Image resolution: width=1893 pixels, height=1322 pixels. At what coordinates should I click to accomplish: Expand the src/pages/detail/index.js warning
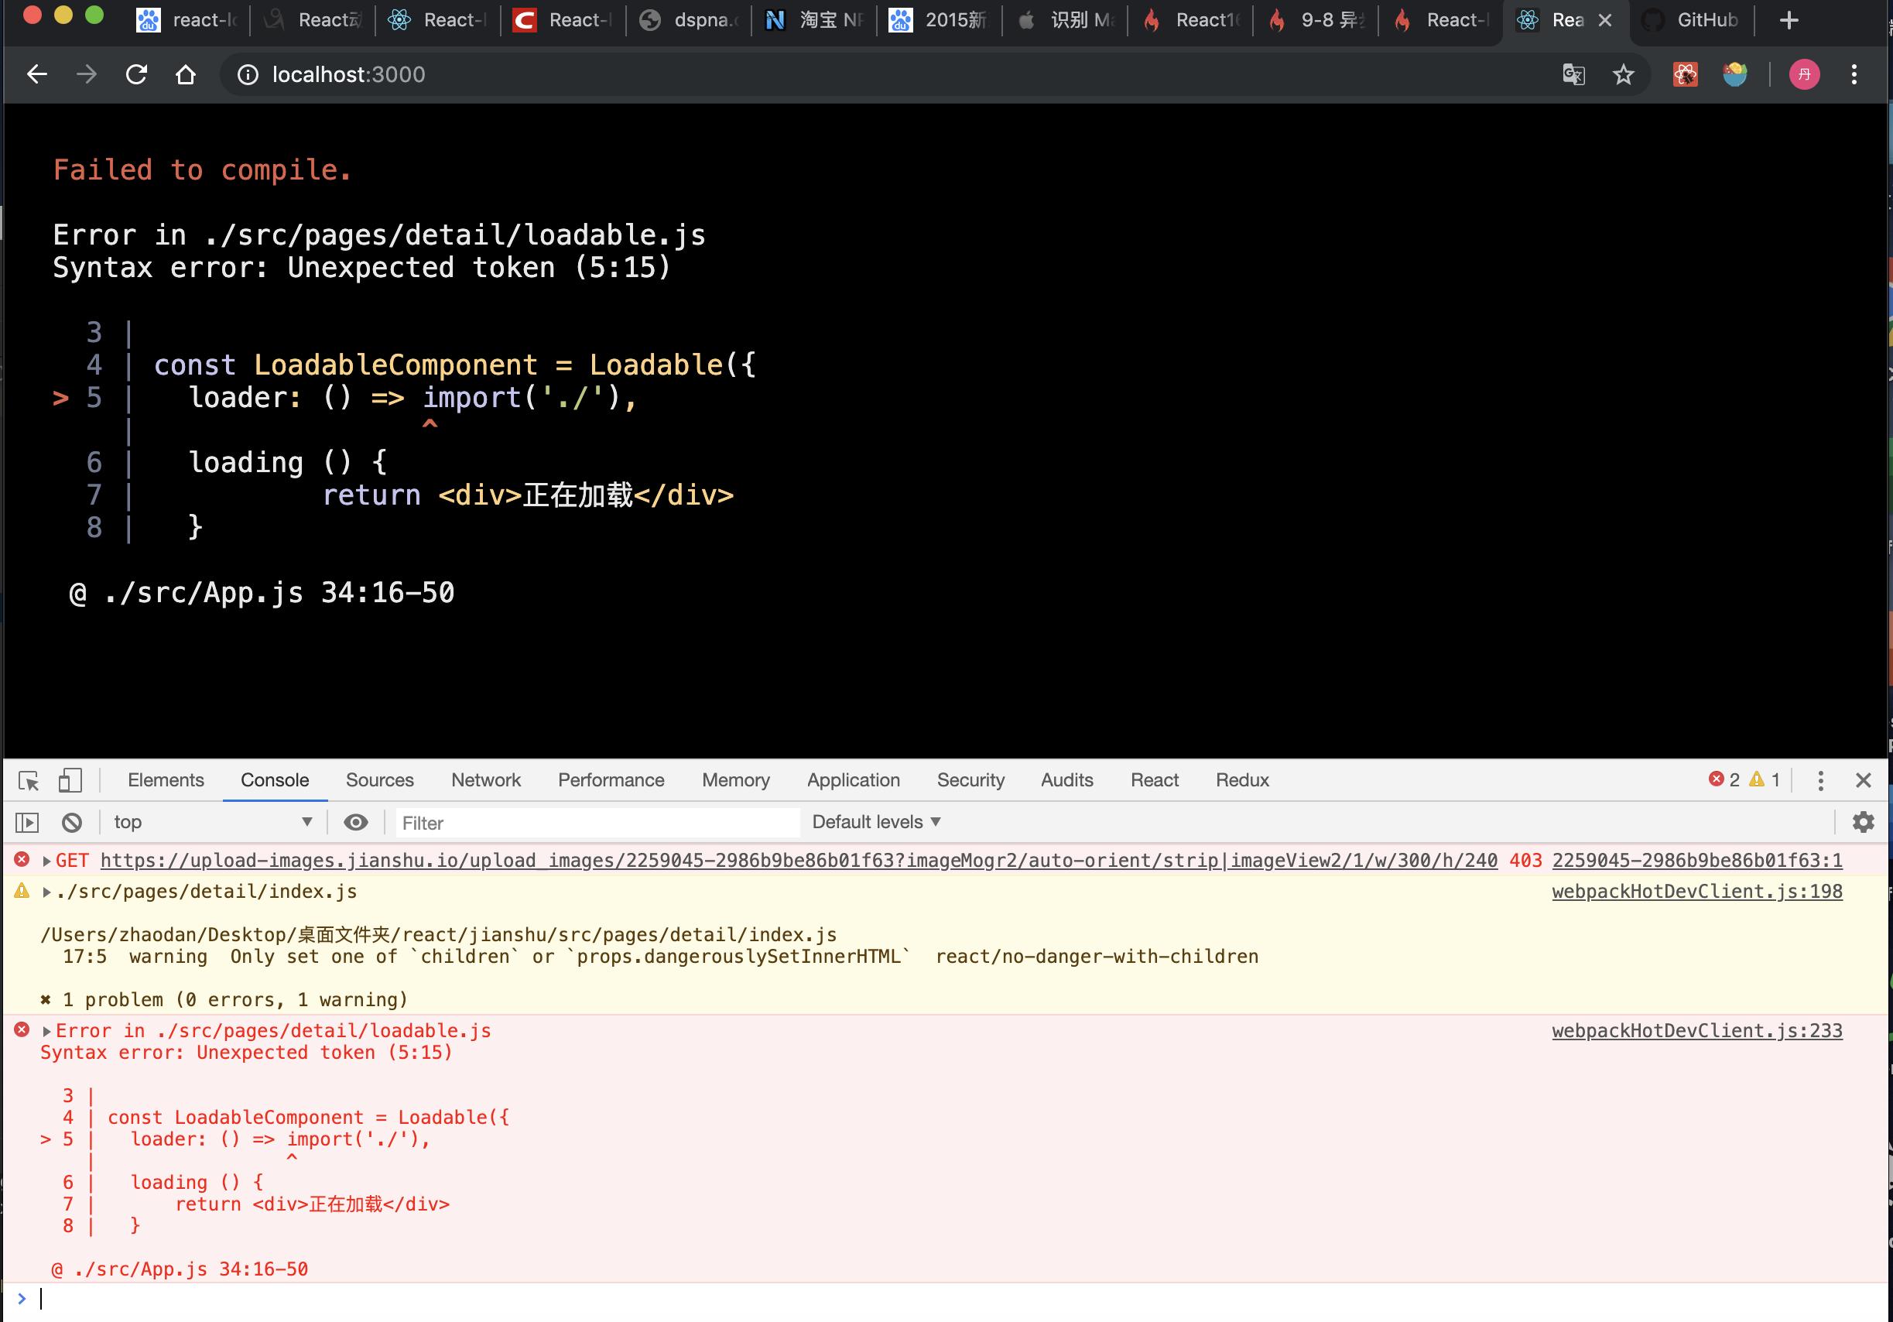[x=47, y=892]
